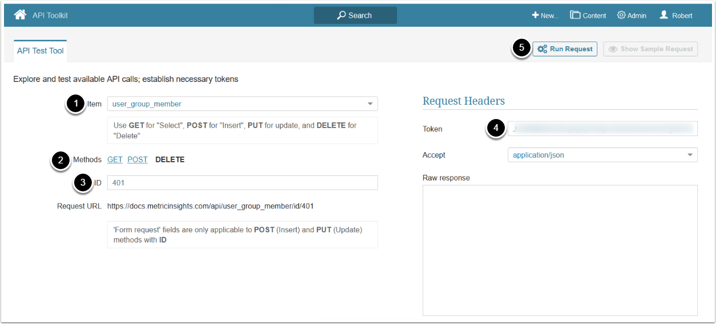Viewport: 716px width, 324px height.
Task: Switch to the API Test Tool tab
Action: pos(41,51)
